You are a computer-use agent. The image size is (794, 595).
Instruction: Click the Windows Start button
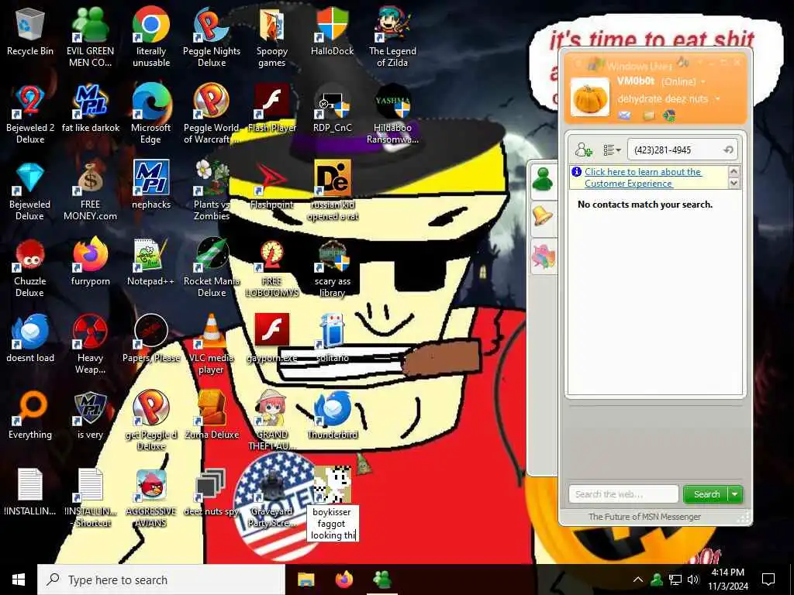(19, 580)
